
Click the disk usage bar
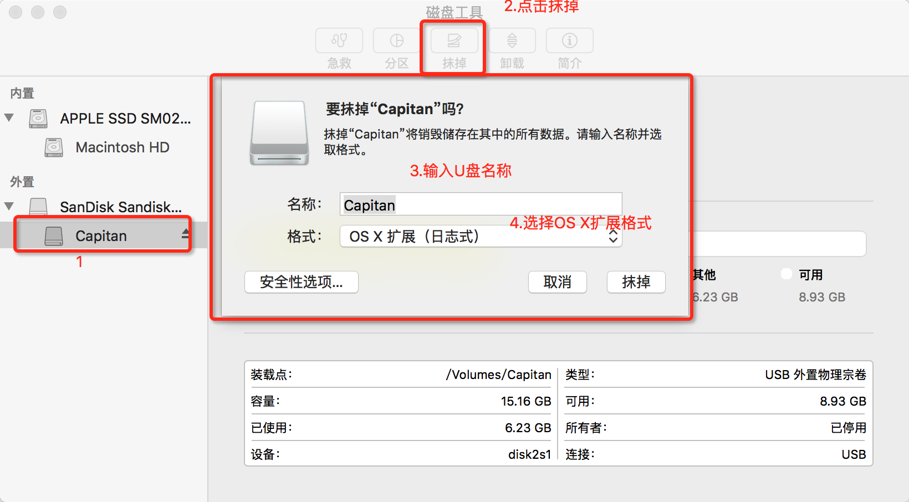[x=779, y=244]
